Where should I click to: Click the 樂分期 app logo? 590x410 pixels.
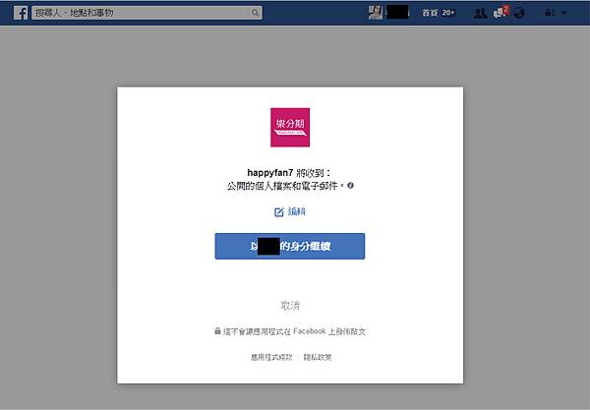[x=290, y=128]
